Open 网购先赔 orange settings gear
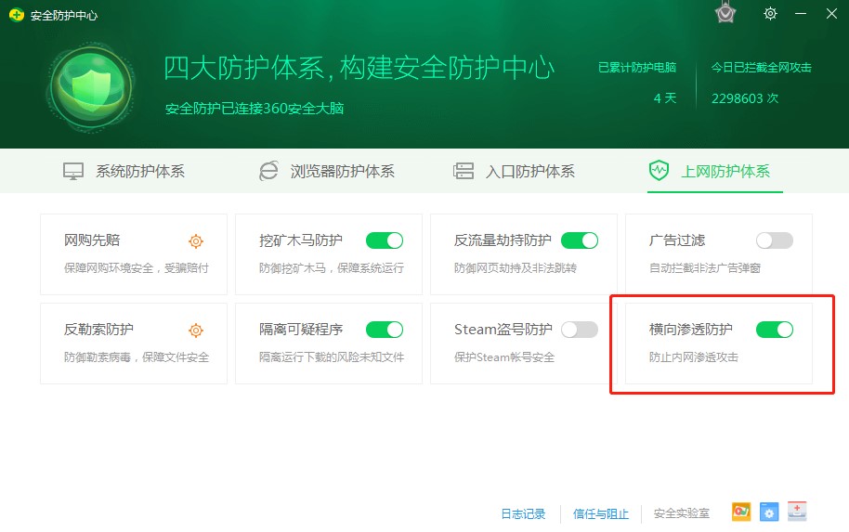The height and width of the screenshot is (532, 849). (x=195, y=241)
